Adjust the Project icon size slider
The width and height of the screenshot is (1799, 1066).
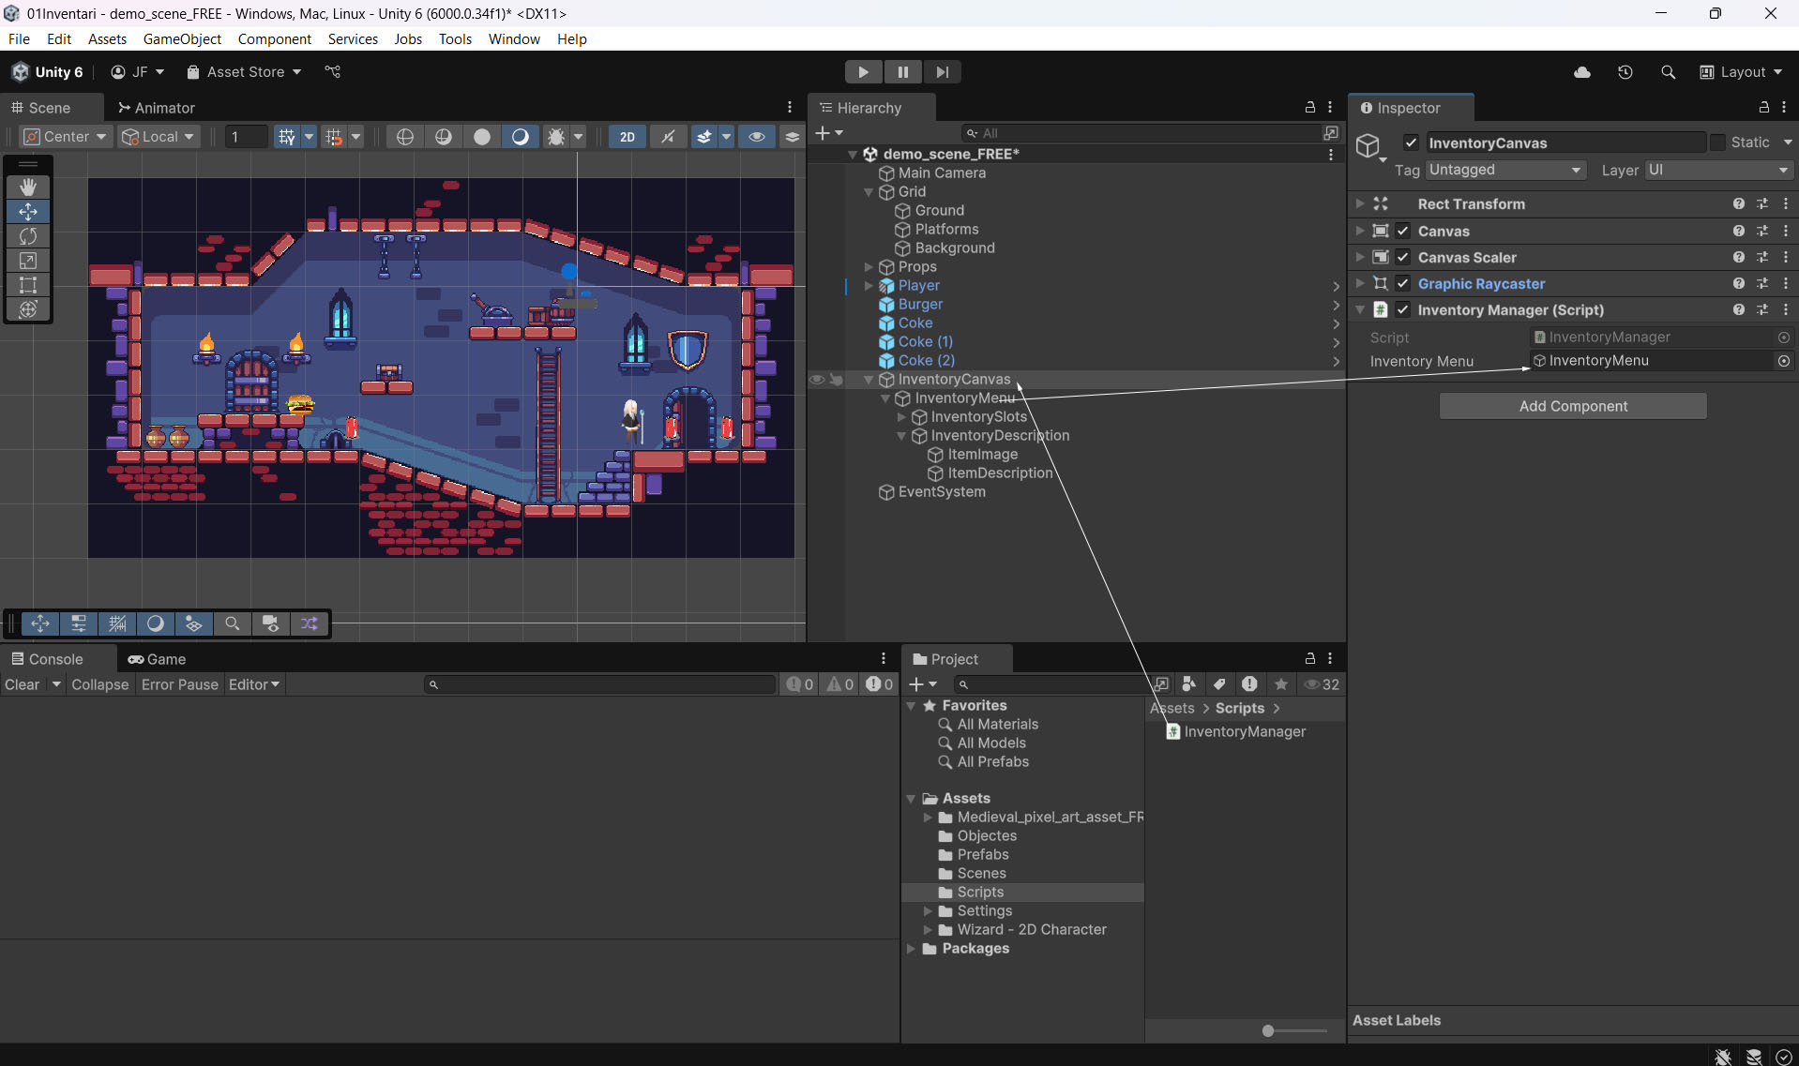click(x=1268, y=1030)
